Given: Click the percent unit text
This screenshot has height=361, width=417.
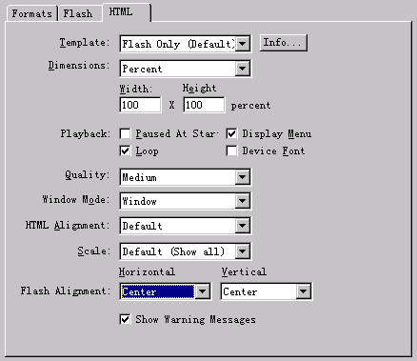Looking at the screenshot, I should (x=250, y=106).
